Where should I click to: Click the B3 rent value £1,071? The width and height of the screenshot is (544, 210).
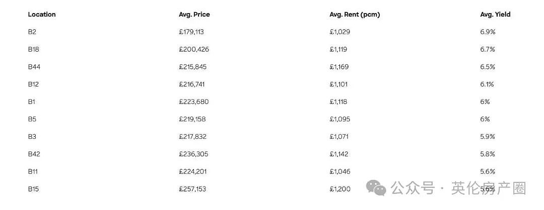339,137
